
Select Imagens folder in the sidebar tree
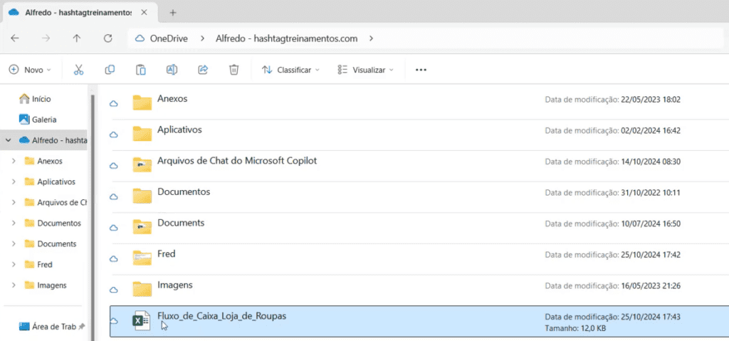point(45,285)
